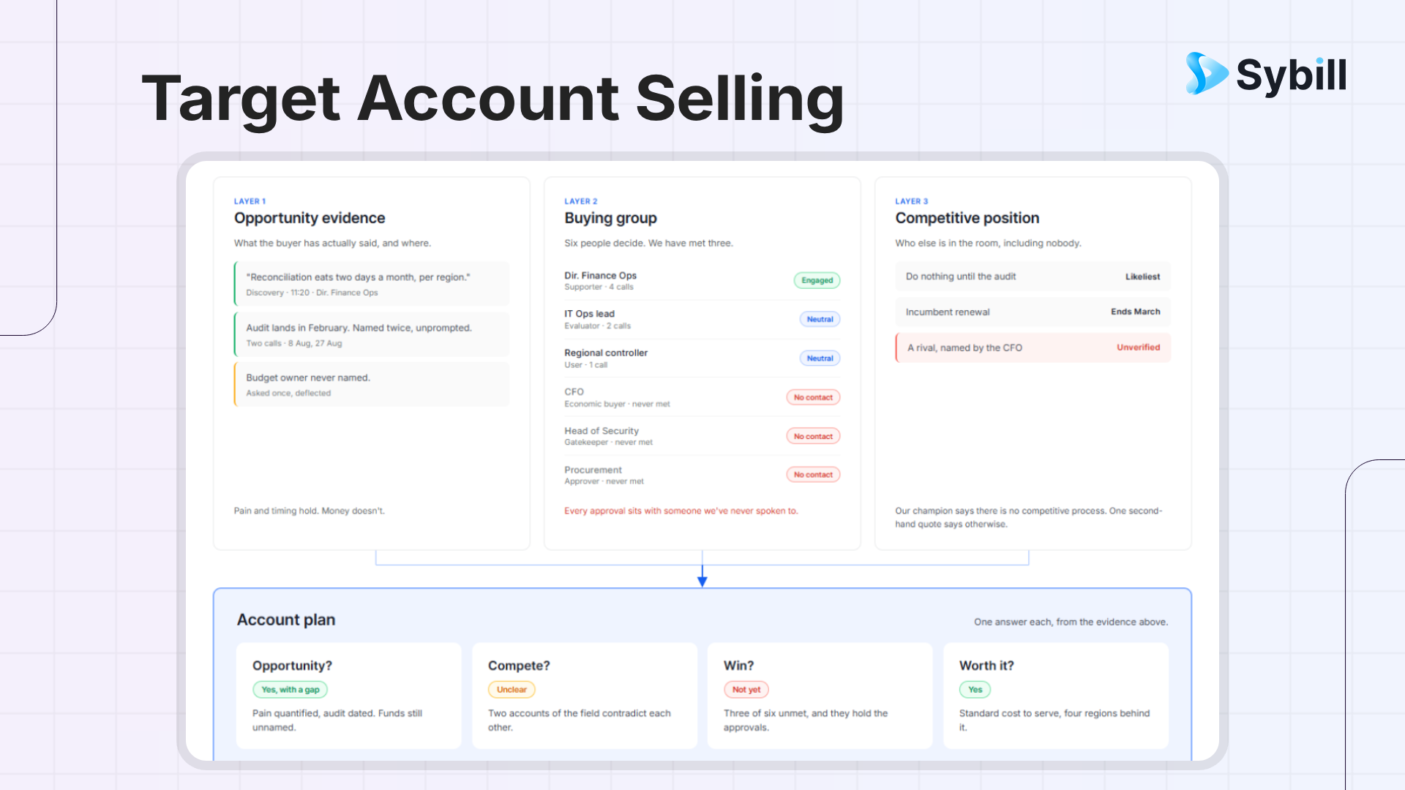Click the "Supporter · 4 calls" detail
The image size is (1405, 790).
[x=599, y=287]
